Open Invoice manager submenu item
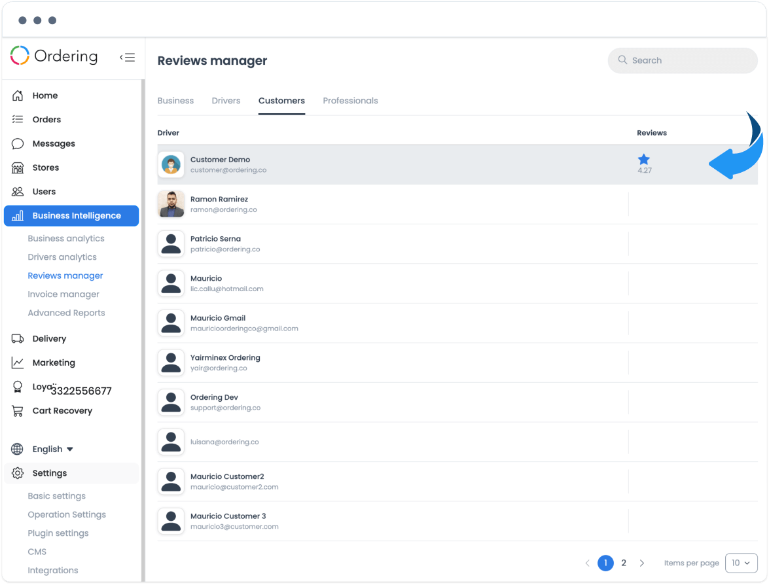The height and width of the screenshot is (585, 769). 63,294
